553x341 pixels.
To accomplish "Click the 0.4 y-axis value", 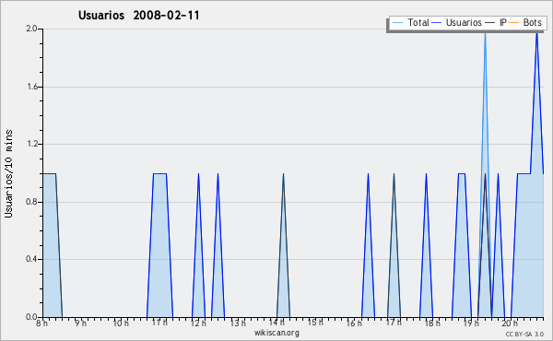I will coord(31,259).
